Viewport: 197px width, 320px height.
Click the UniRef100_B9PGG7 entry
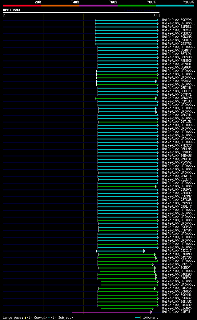point(177,298)
